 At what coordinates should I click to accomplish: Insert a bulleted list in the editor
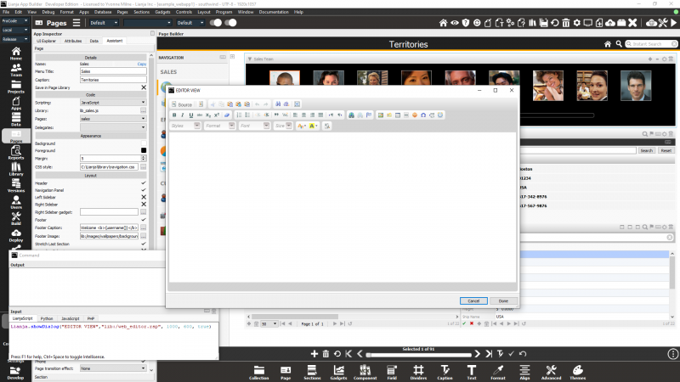(x=247, y=115)
